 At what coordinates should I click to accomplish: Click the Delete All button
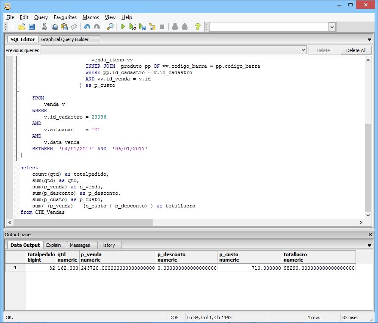356,50
